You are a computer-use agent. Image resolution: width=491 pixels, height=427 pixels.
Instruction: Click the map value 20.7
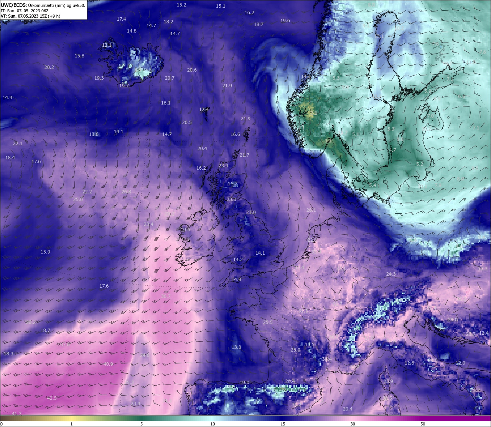click(170, 78)
